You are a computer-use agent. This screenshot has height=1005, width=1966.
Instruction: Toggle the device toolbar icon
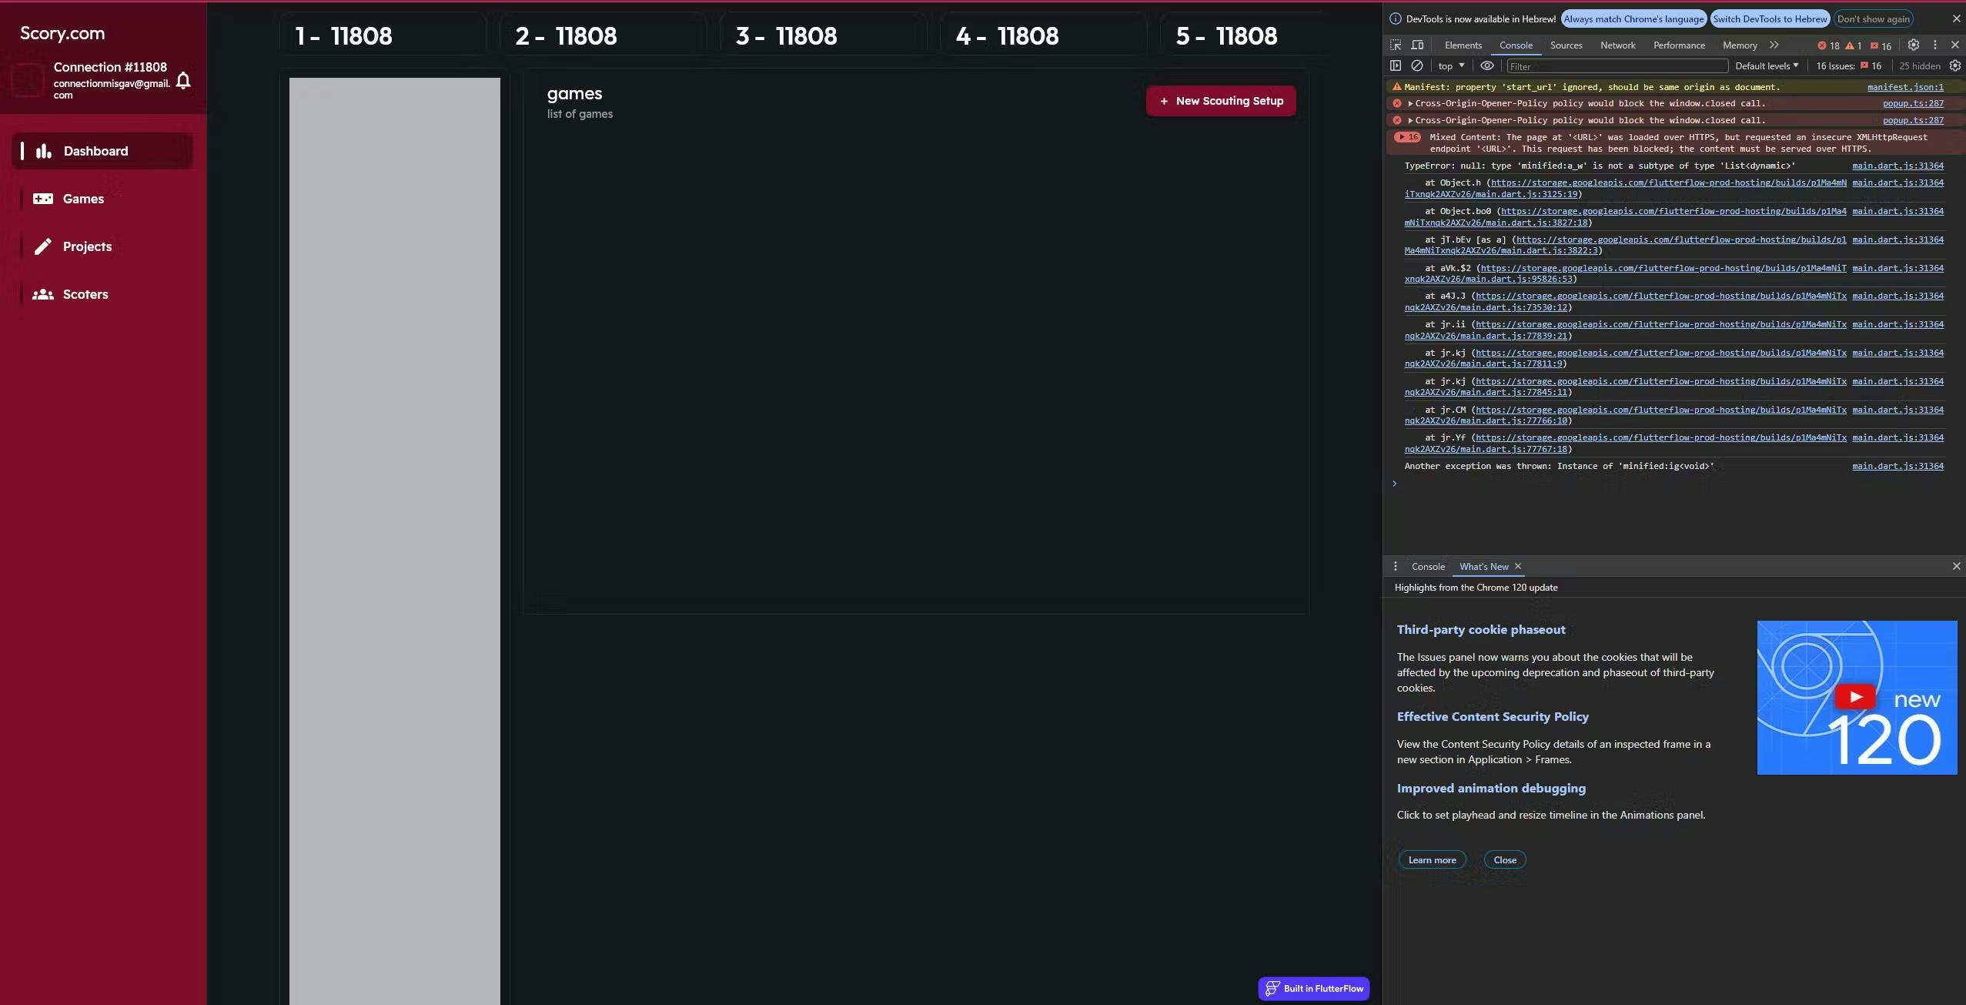click(1417, 45)
